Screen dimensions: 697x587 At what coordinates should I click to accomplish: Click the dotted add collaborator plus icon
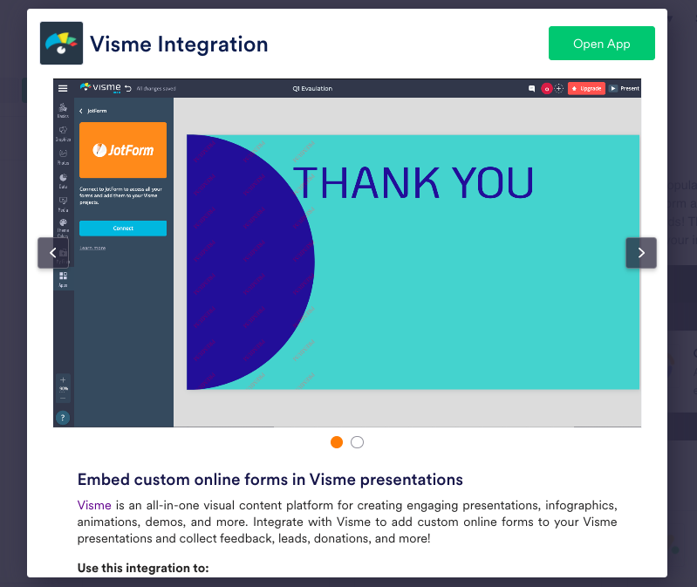(x=559, y=88)
